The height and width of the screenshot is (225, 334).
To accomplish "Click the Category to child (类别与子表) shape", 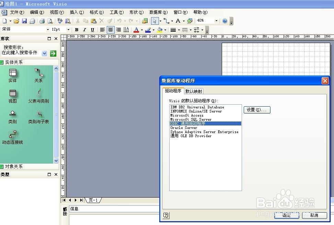I will coord(38,117).
